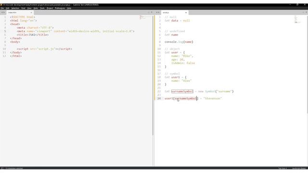Screen dimensions: 308x173
Task: Click the isAdmin: false line
Action: pos(183,63)
